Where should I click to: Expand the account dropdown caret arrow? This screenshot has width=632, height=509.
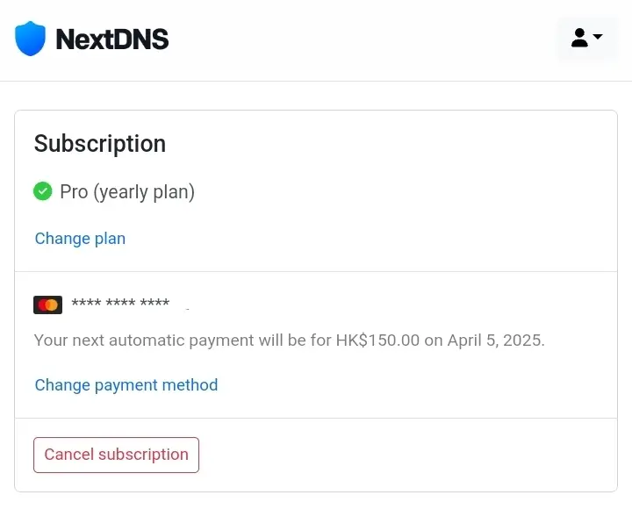pyautogui.click(x=598, y=36)
